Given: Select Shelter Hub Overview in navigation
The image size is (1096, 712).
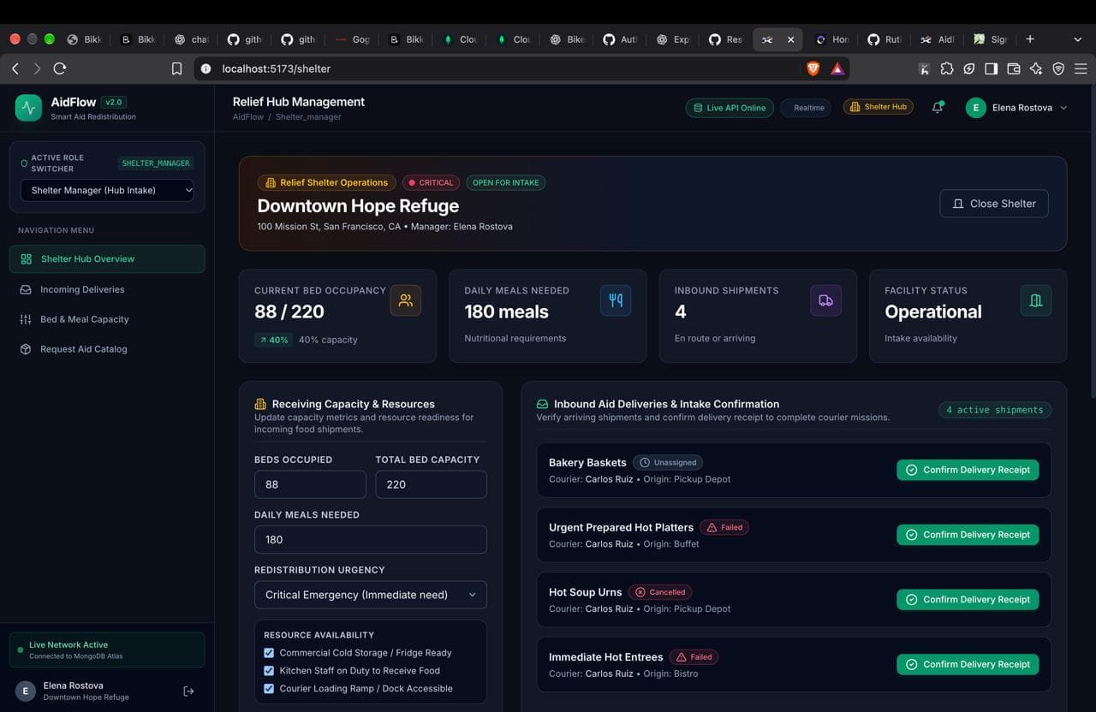Looking at the screenshot, I should (x=107, y=259).
